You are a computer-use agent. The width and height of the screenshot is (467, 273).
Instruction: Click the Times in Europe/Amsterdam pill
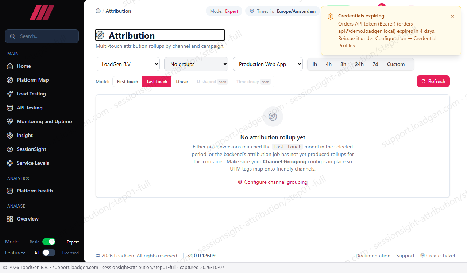283,11
